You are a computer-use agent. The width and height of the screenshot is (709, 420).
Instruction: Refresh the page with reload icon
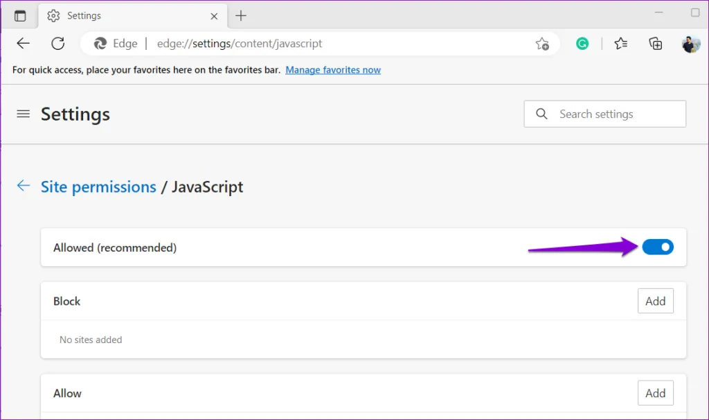point(58,44)
